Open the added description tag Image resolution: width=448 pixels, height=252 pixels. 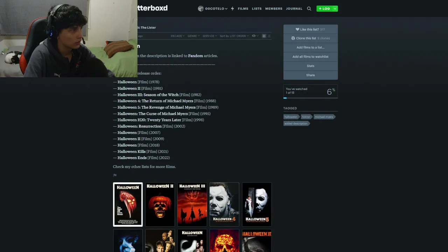pos(296,124)
